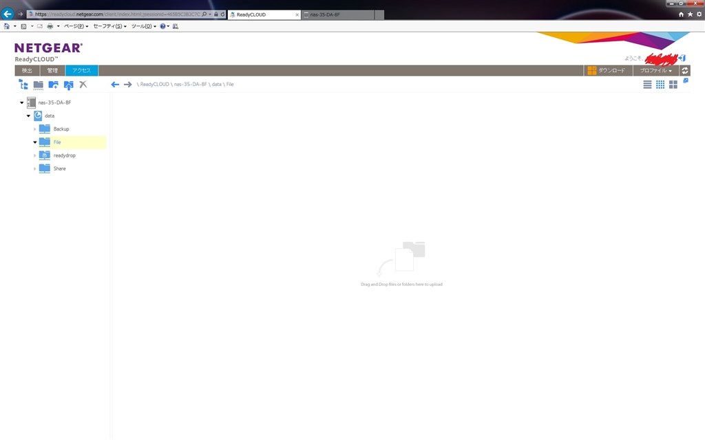Open the ツール(O) browser menu
Image resolution: width=705 pixels, height=440 pixels.
[x=143, y=27]
